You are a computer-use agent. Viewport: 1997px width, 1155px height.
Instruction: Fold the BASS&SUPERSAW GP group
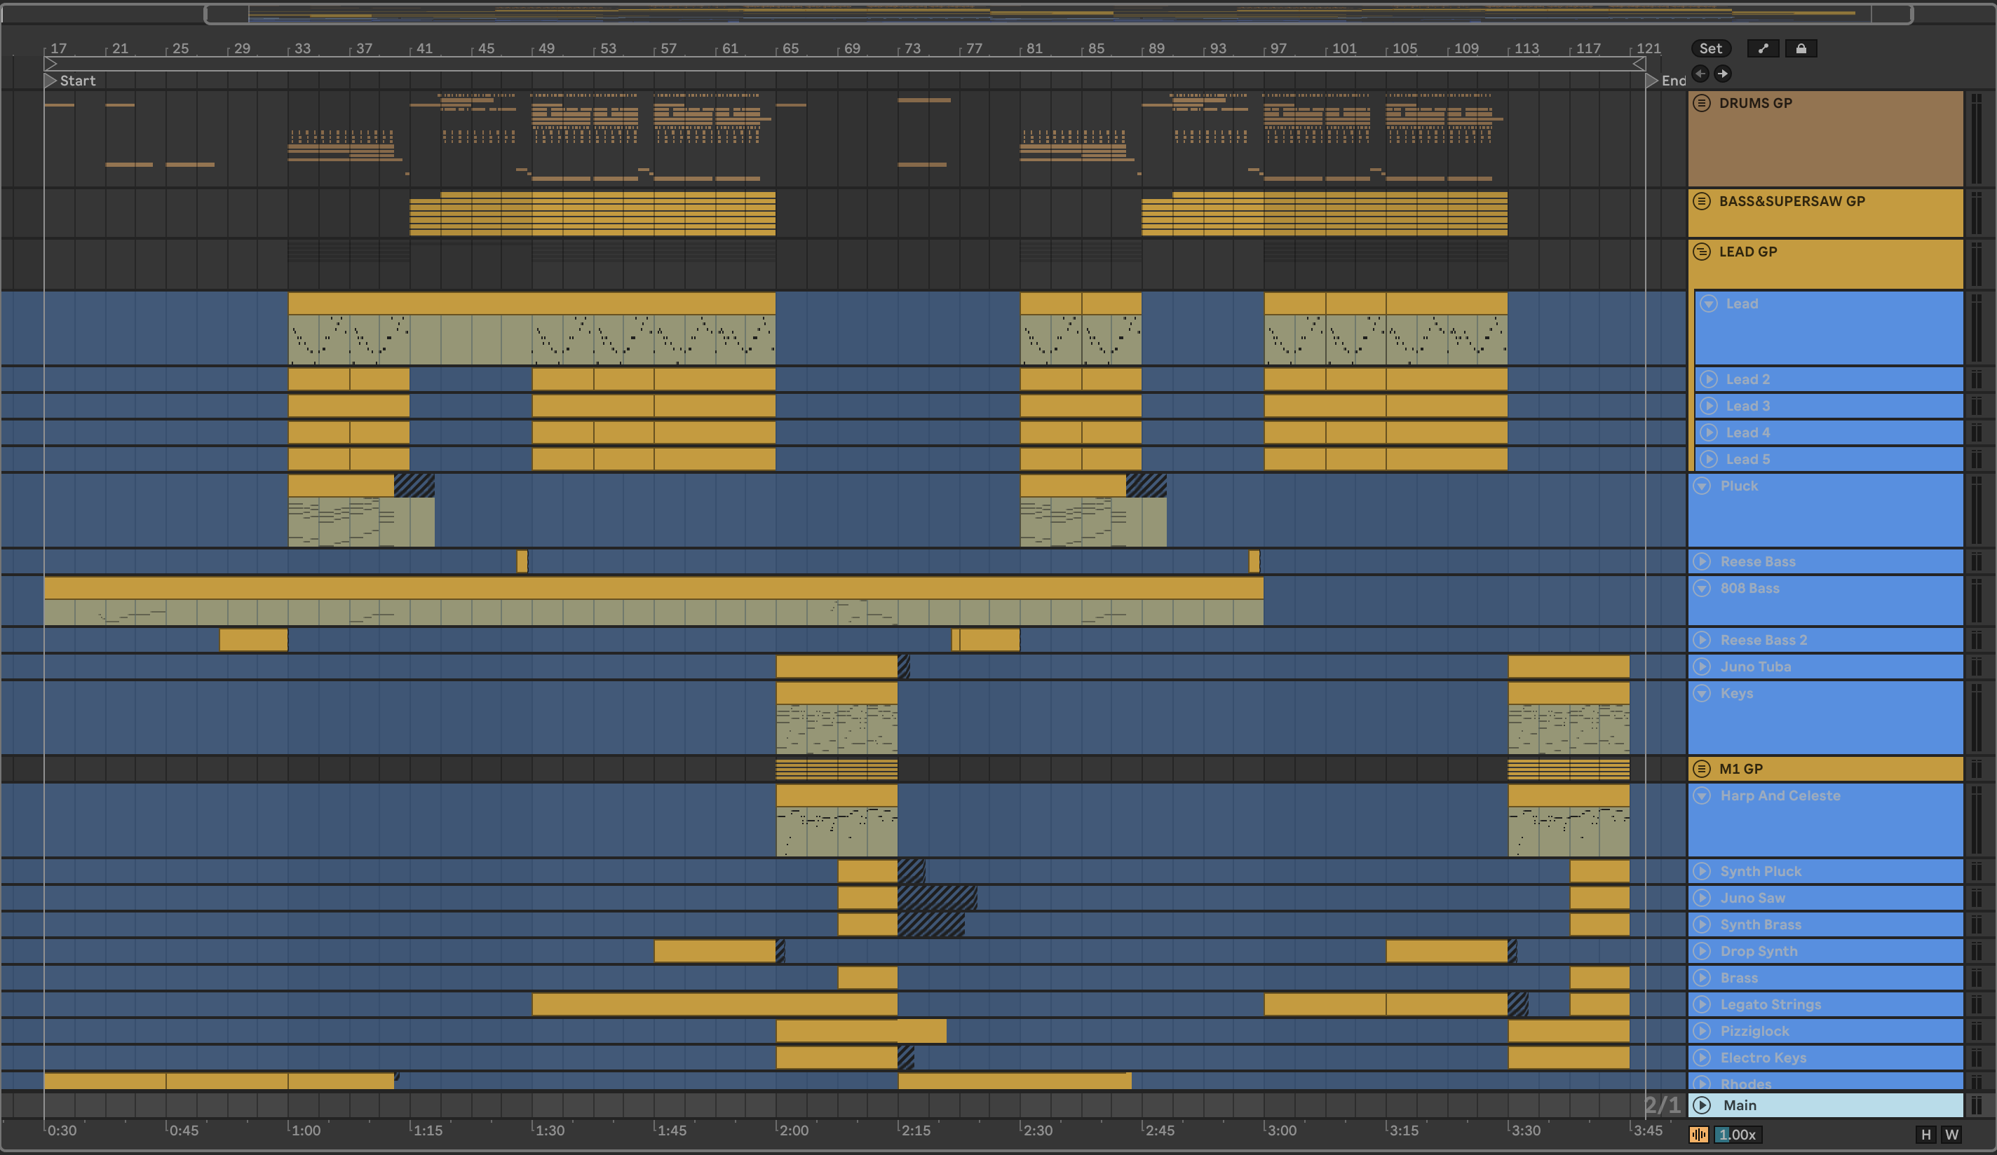(x=1701, y=201)
